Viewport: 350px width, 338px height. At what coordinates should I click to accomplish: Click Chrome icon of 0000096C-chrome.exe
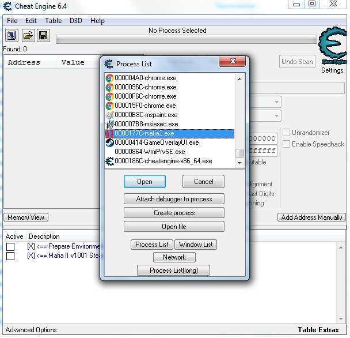[109, 87]
